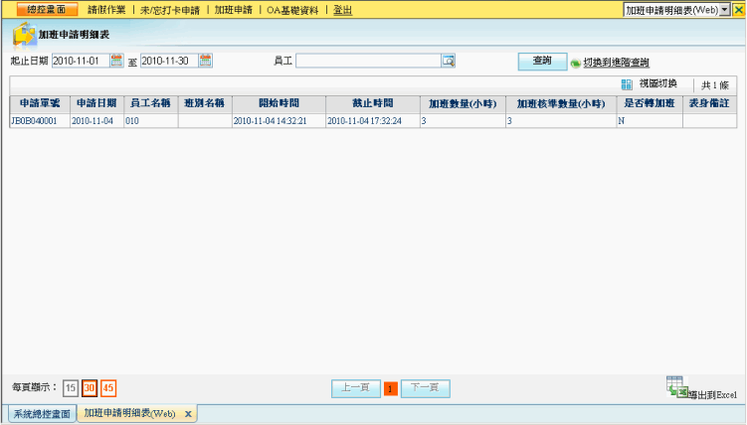
Task: Sort by 班別名稱 column header
Action: click(204, 103)
